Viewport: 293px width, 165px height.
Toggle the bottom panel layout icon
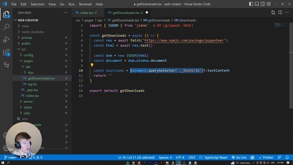click(257, 4)
